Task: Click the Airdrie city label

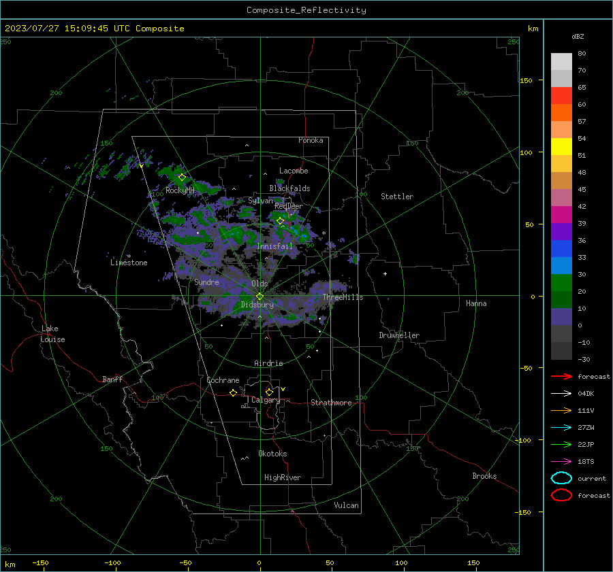Action: coord(268,363)
